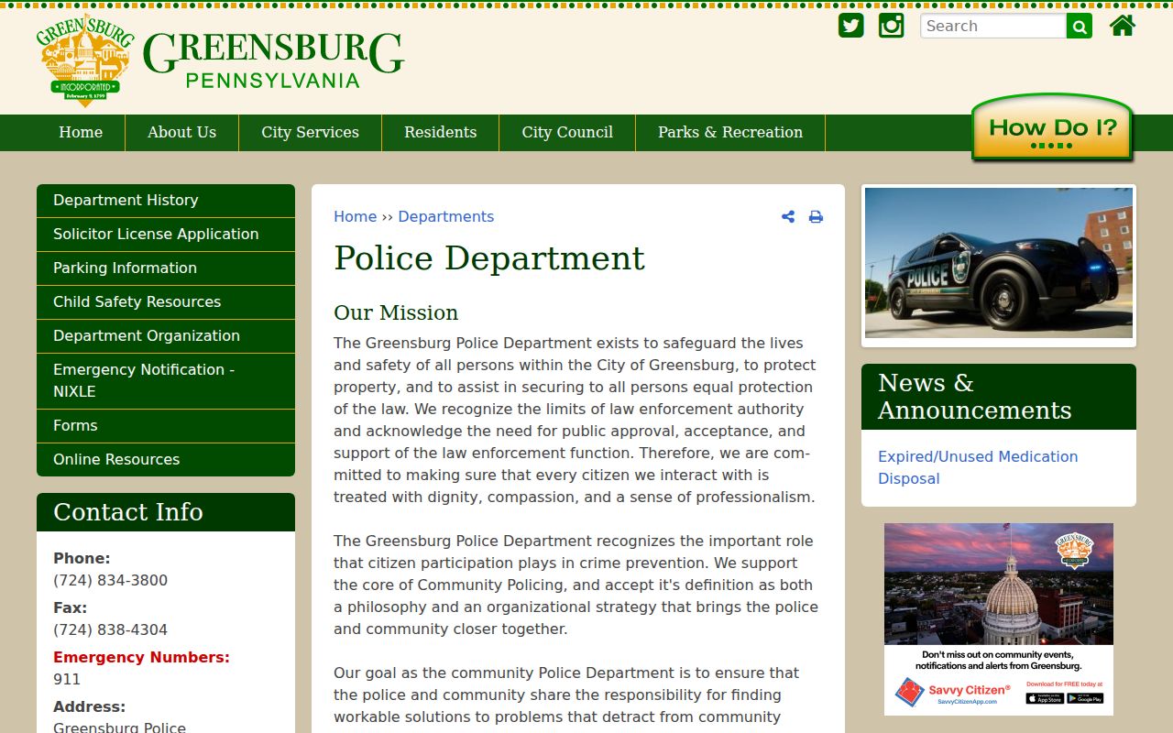Open Department Organization
Image resolution: width=1173 pixels, height=733 pixels.
166,336
